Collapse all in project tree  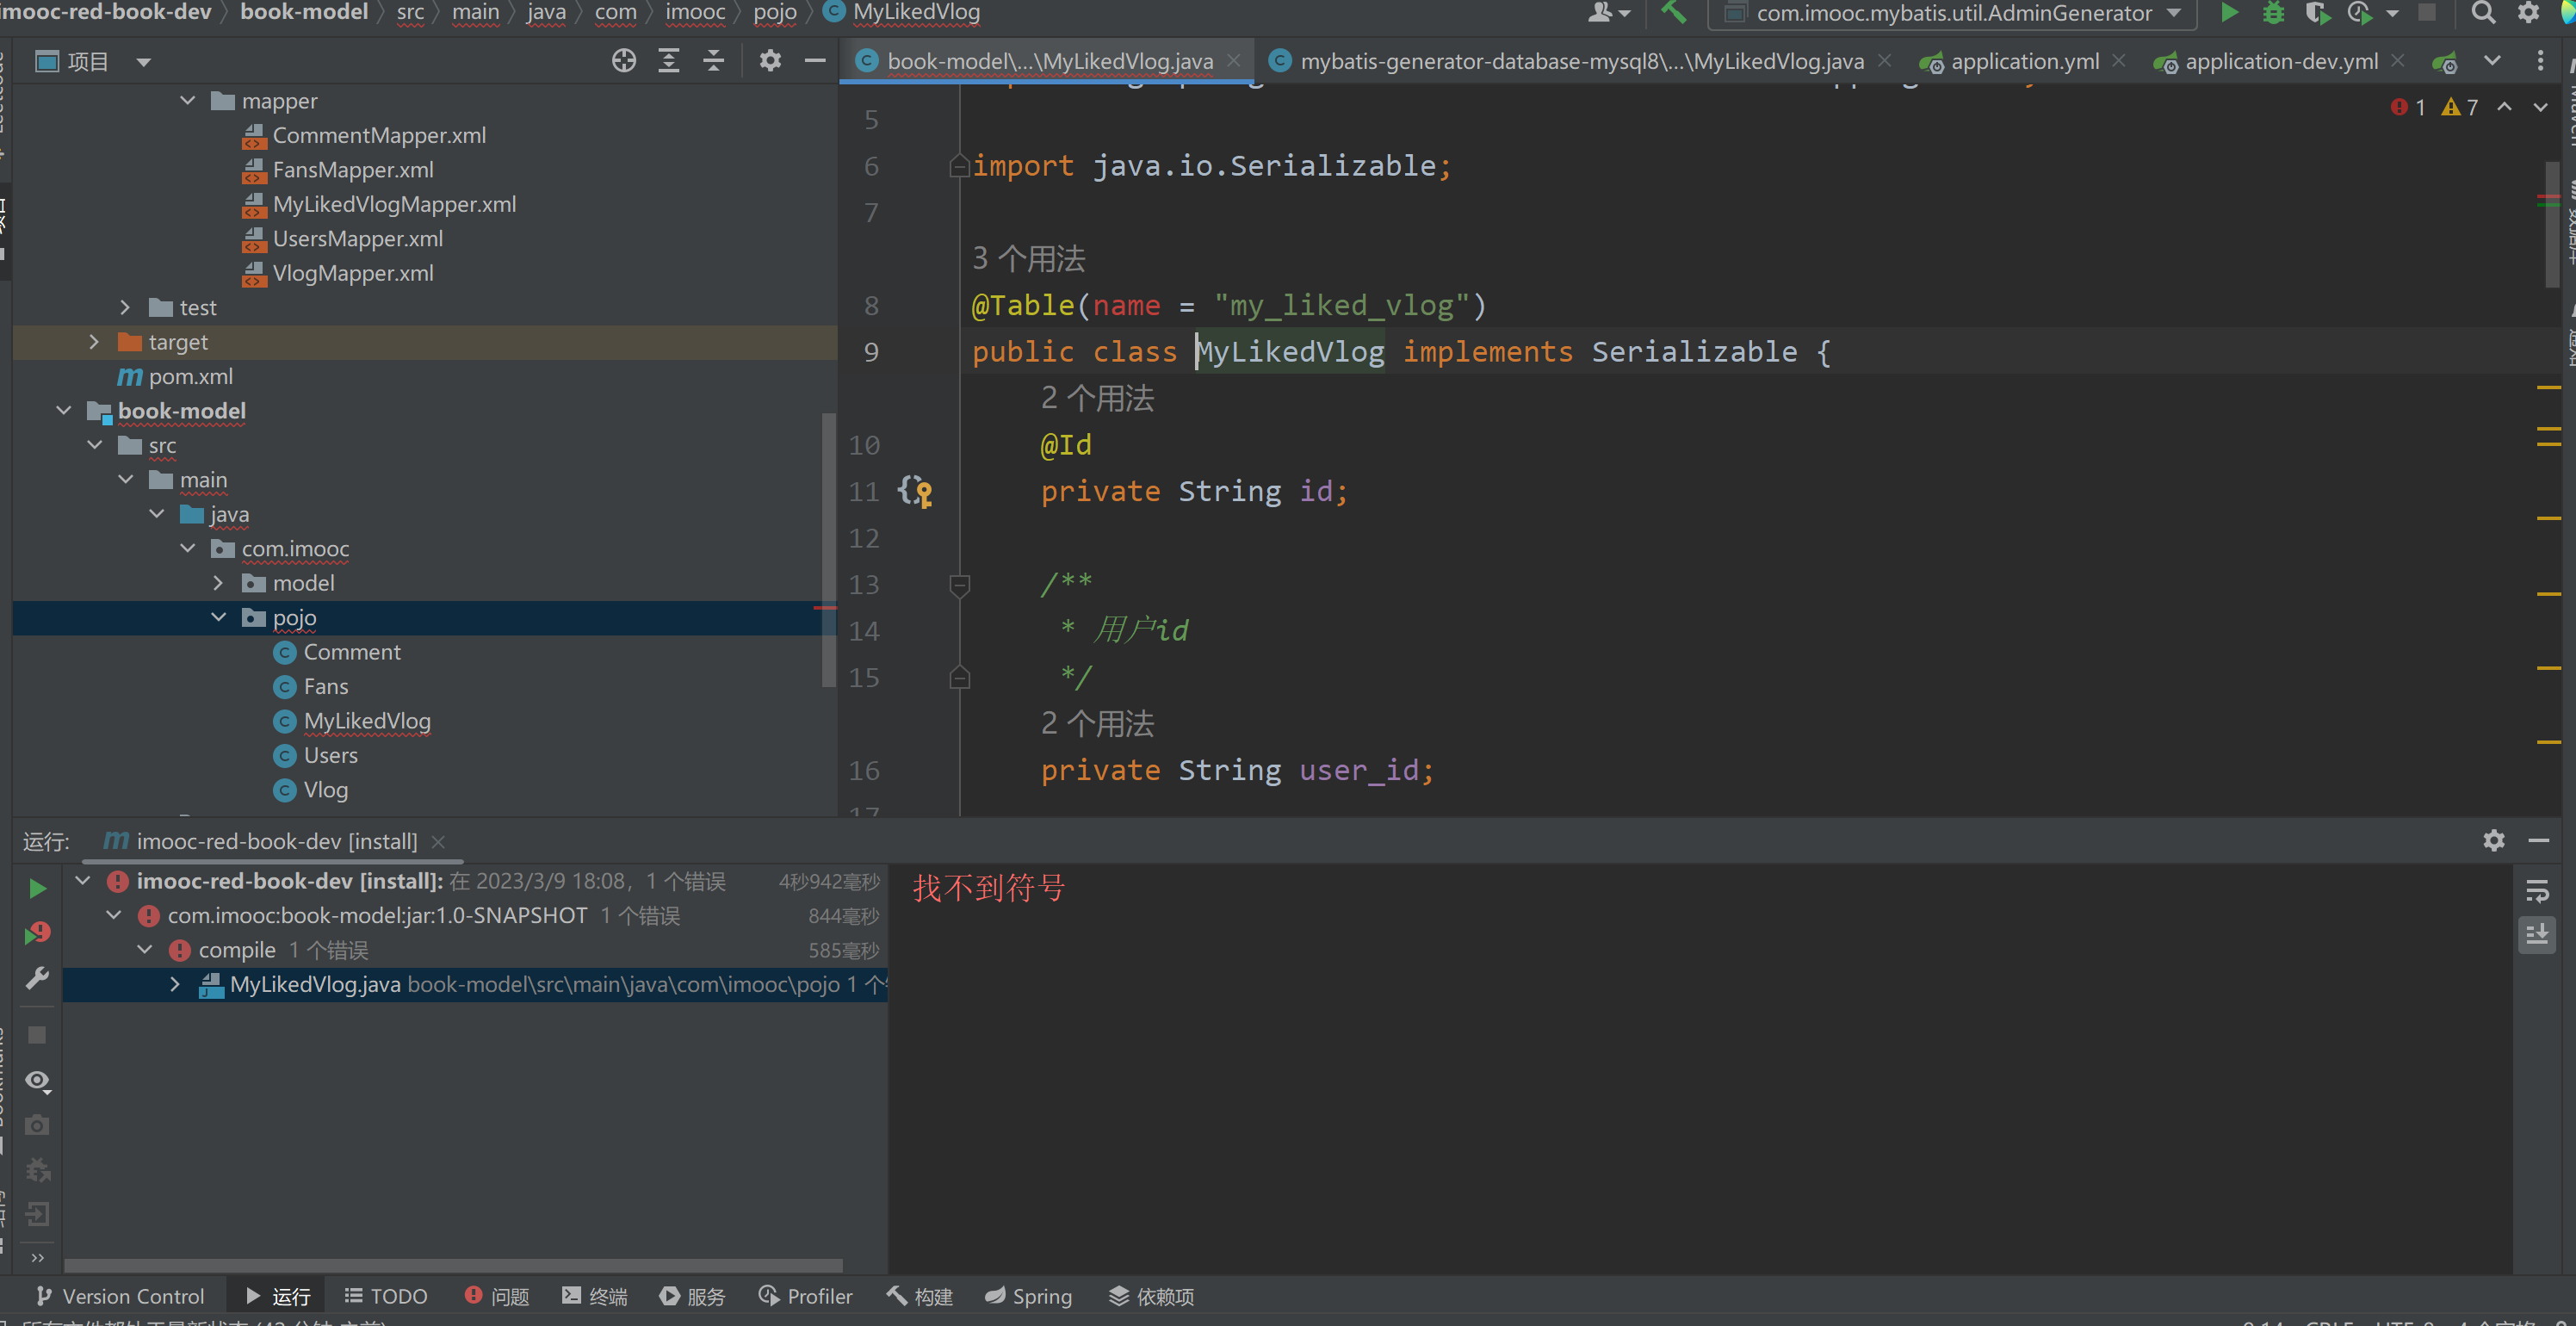tap(713, 61)
